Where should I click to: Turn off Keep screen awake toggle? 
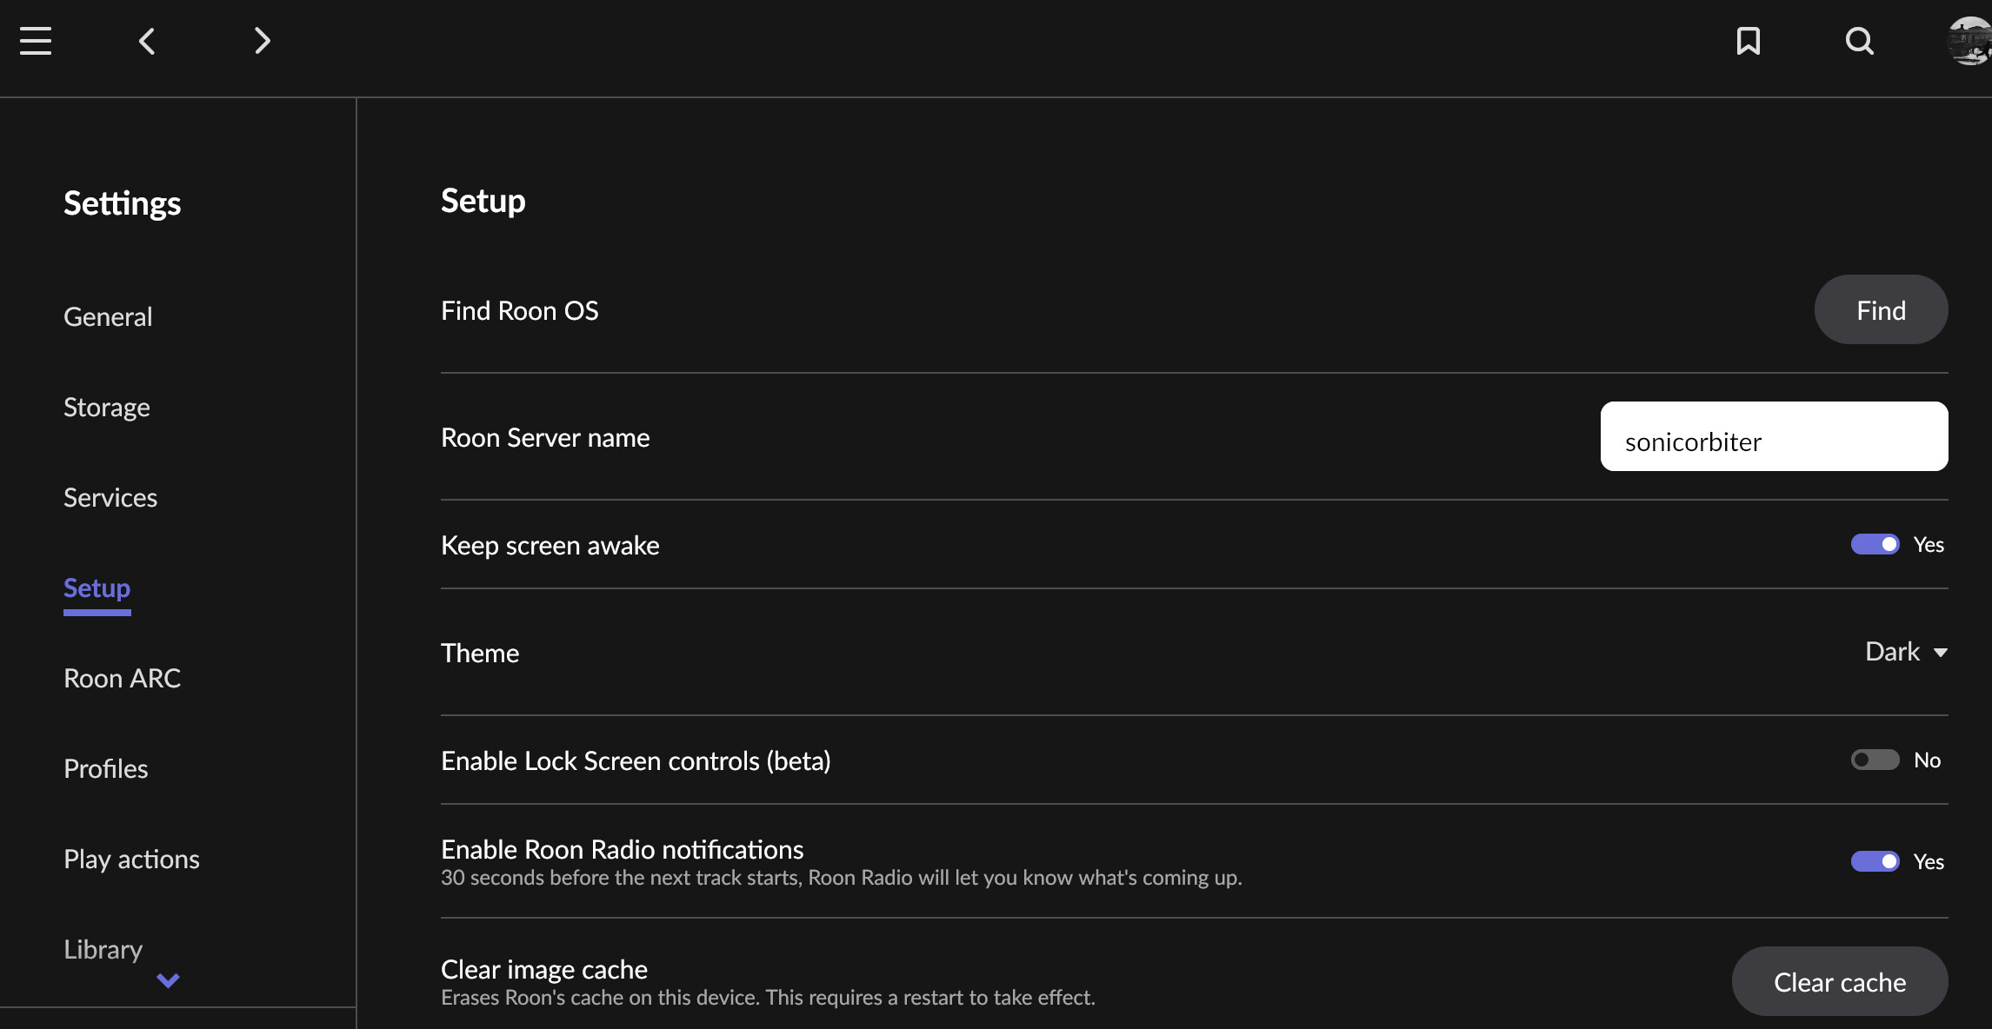[1875, 544]
